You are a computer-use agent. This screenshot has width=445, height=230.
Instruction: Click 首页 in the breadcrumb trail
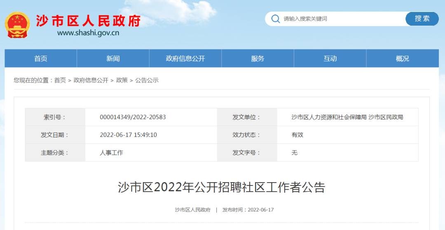click(60, 80)
